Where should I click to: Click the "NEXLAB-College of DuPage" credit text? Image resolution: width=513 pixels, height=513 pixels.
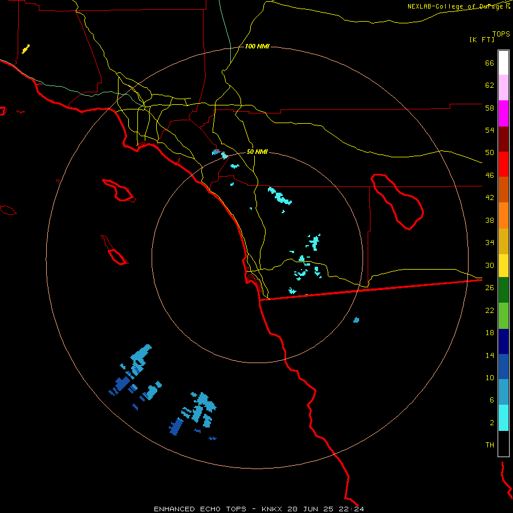coord(456,6)
